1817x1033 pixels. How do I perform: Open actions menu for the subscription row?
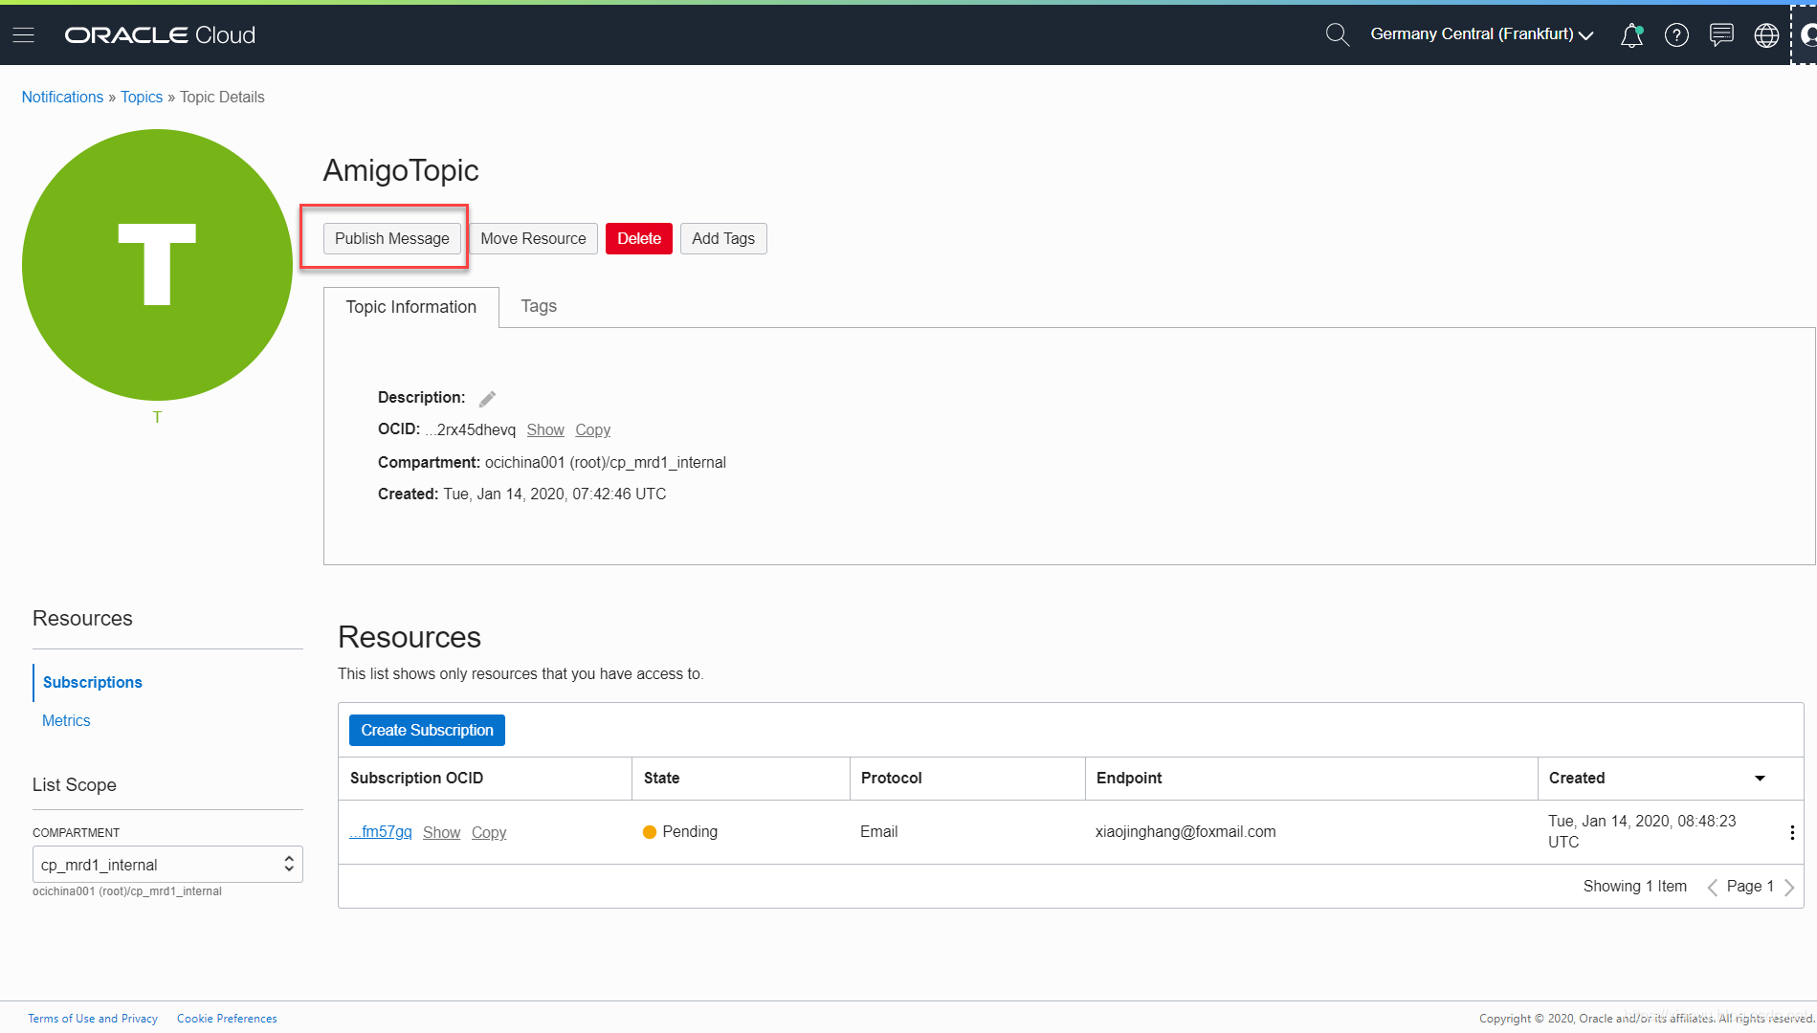1791,832
